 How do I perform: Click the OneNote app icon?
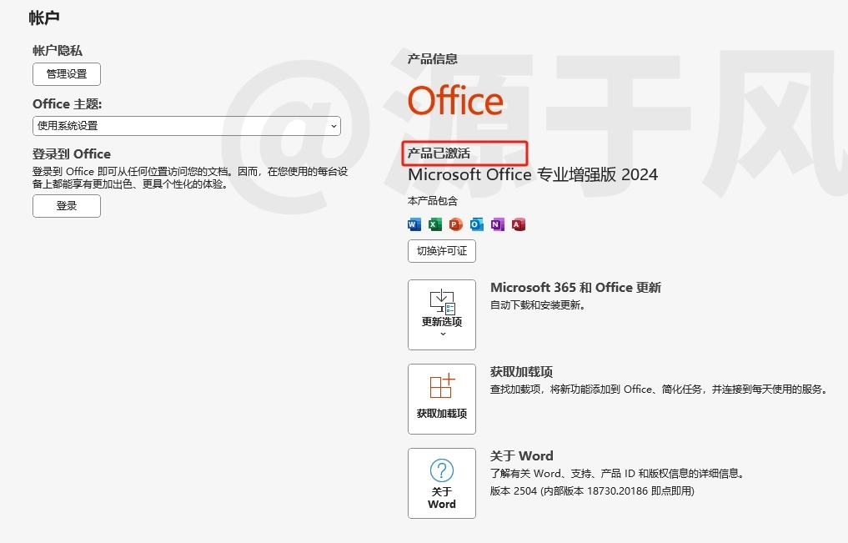tap(498, 224)
